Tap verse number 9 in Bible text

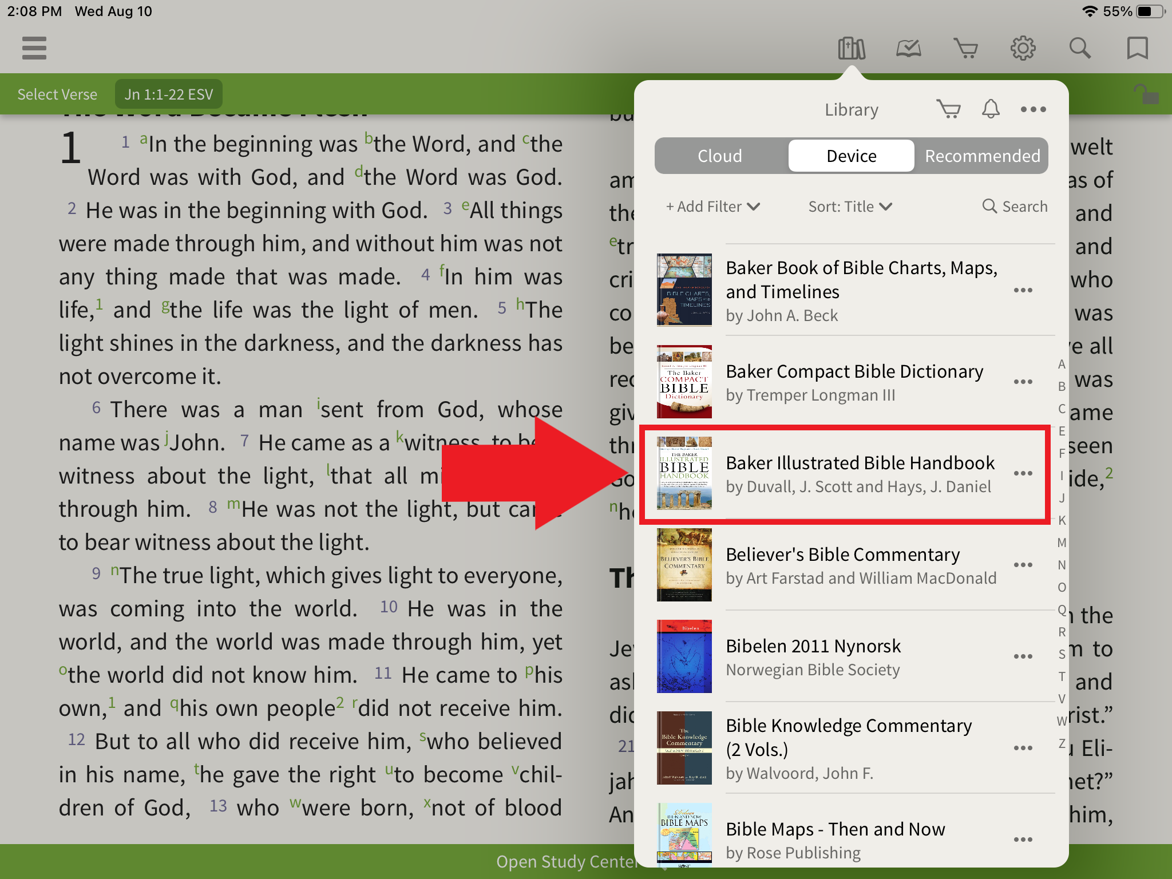(96, 573)
